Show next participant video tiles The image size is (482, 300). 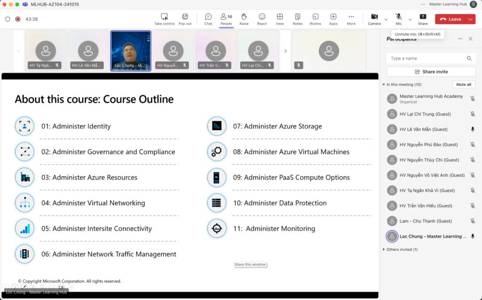click(285, 51)
